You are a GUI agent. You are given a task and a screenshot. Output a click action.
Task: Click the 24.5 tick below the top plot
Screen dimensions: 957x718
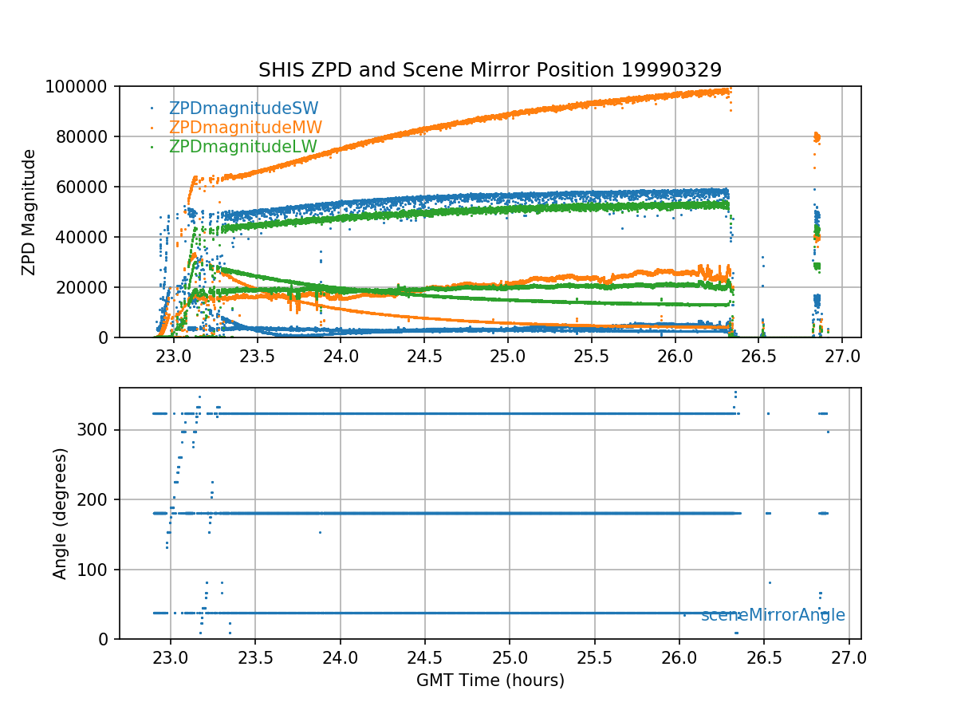423,356
